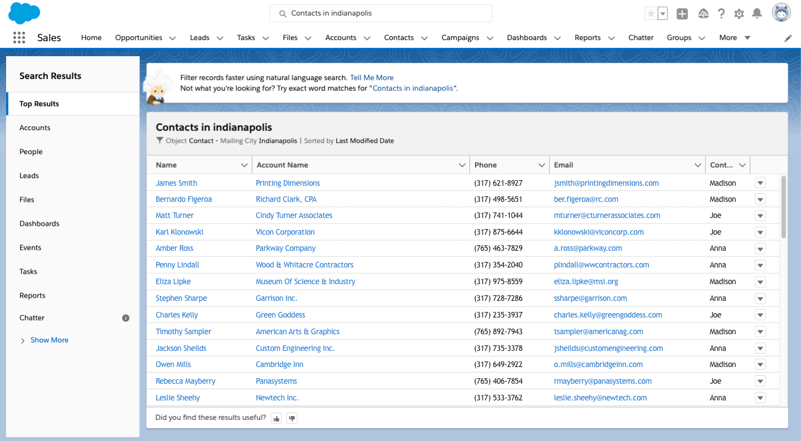Open the Chatter navigation tab
The height and width of the screenshot is (441, 801).
point(641,38)
